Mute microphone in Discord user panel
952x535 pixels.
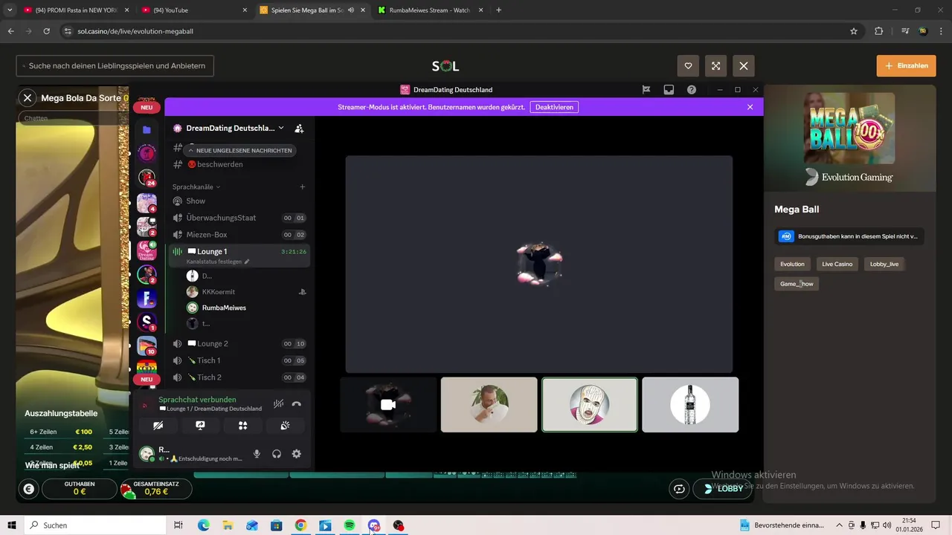[257, 454]
